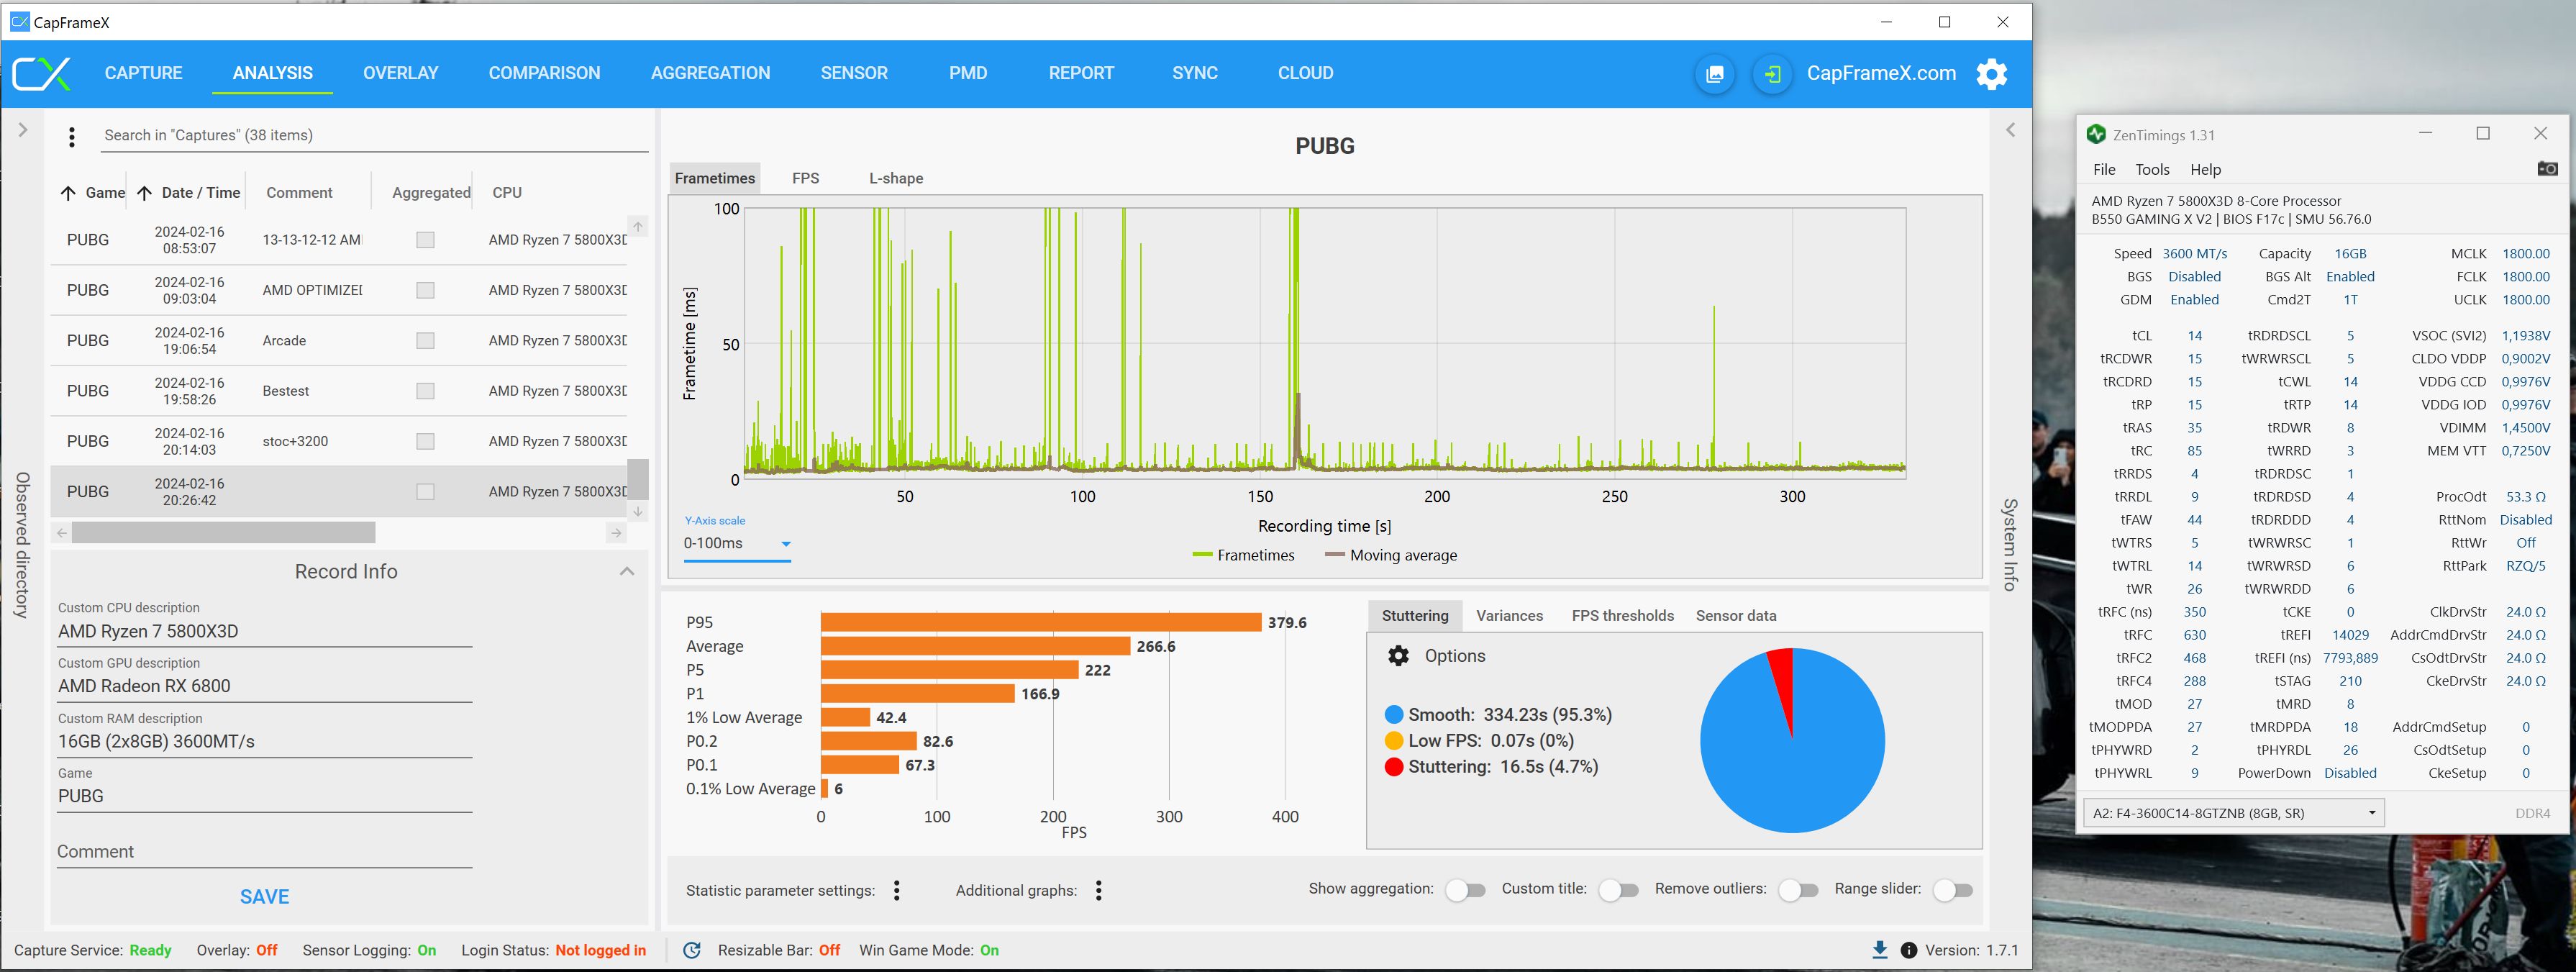This screenshot has width=2576, height=972.
Task: Open Variances tab
Action: pos(1509,616)
